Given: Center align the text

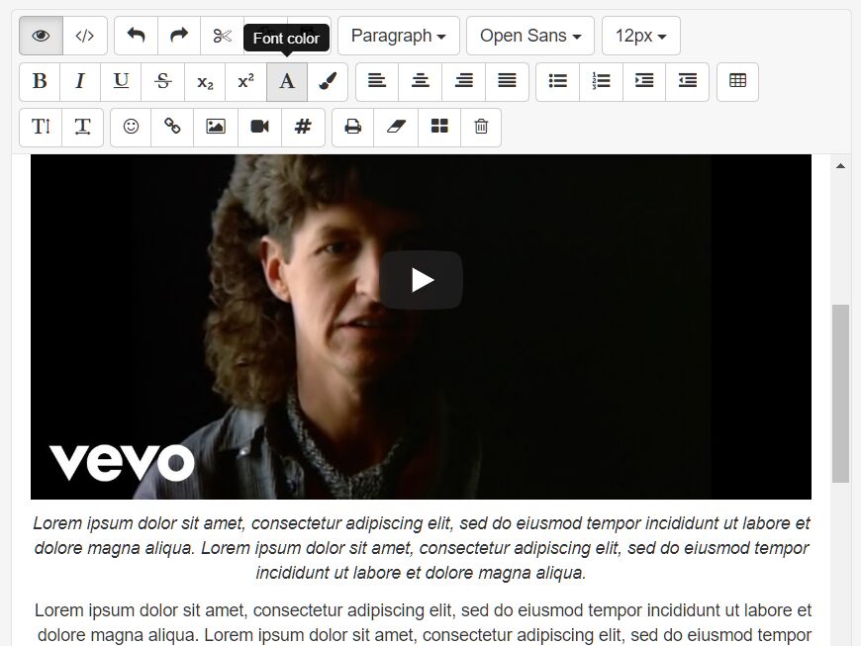Looking at the screenshot, I should 420,81.
